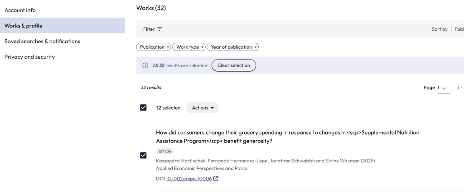Open the DOI 10.1002/aepp.70006 link
The image size is (464, 194).
[x=188, y=179]
